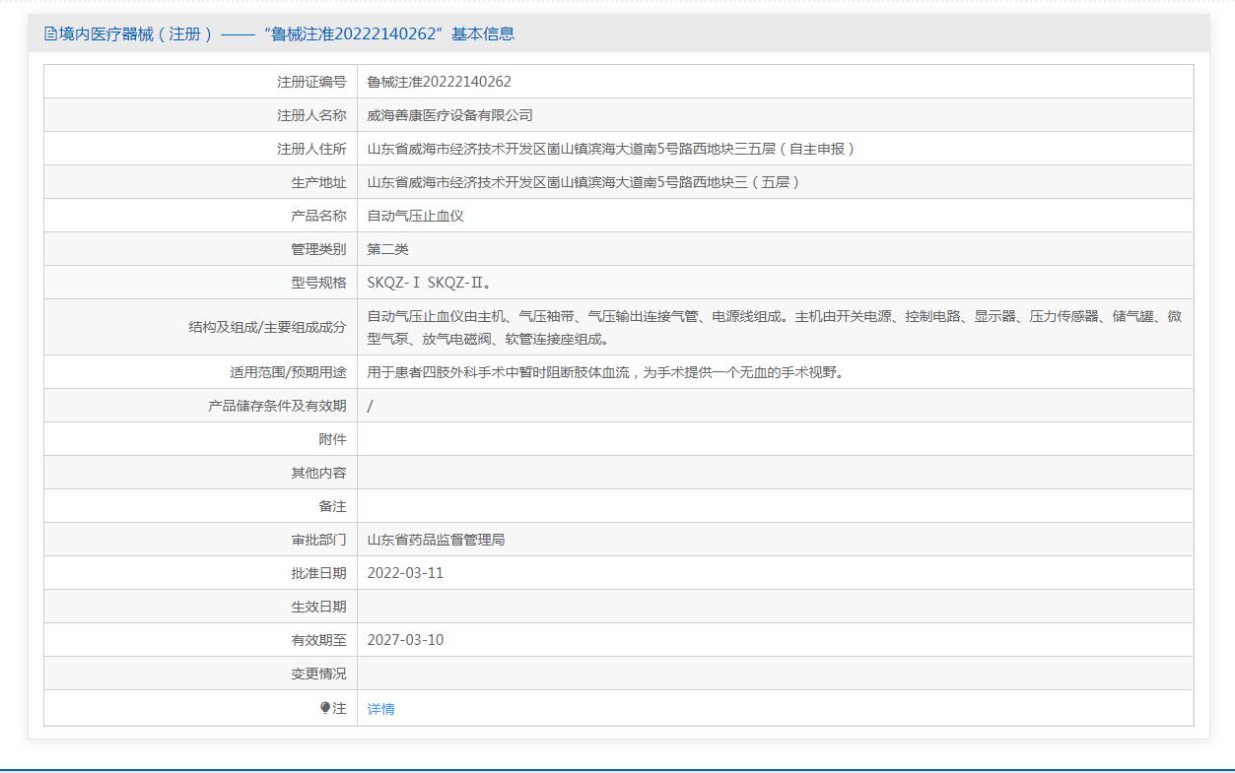This screenshot has height=773, width=1235.
Task: Click the product name 自动气压止血仪
Action: [415, 216]
